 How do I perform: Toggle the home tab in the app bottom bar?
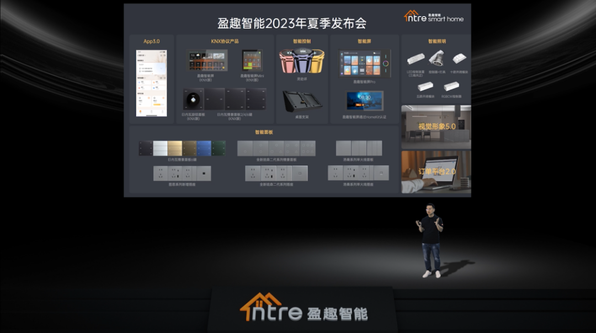click(x=140, y=112)
